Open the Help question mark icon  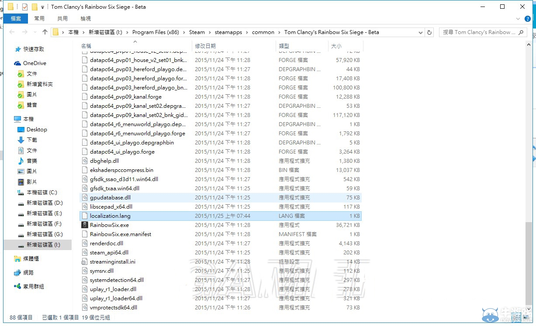tap(528, 19)
